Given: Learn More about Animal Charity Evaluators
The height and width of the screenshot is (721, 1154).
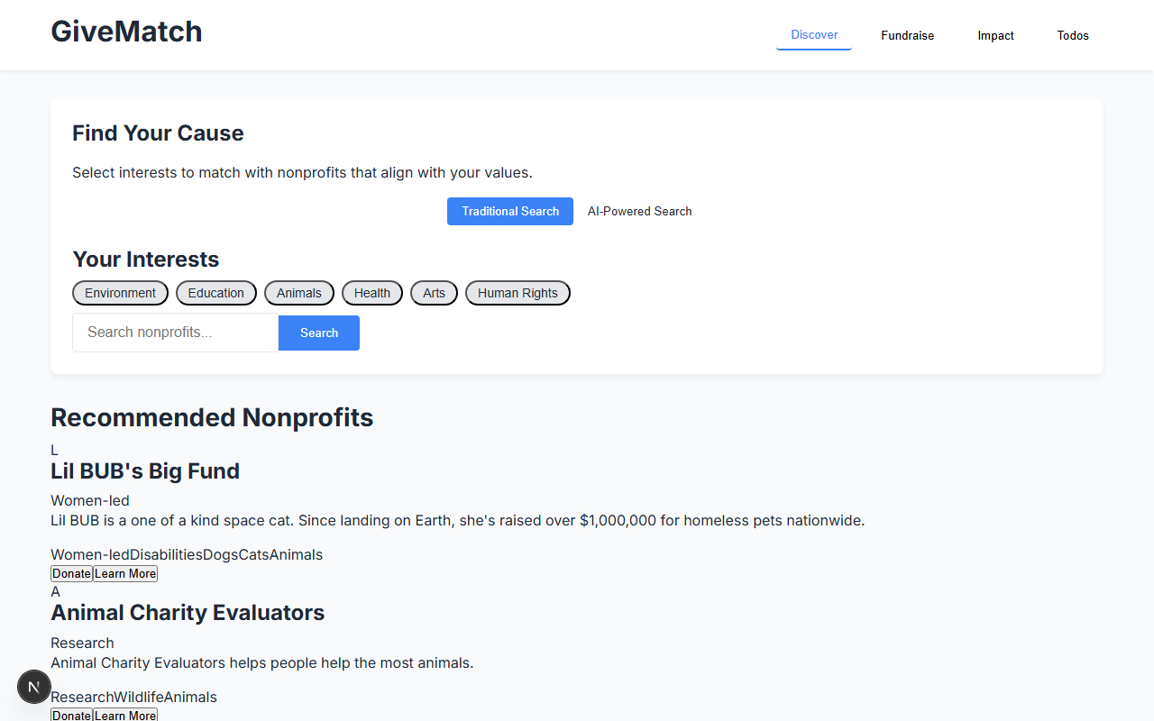Looking at the screenshot, I should coord(124,715).
